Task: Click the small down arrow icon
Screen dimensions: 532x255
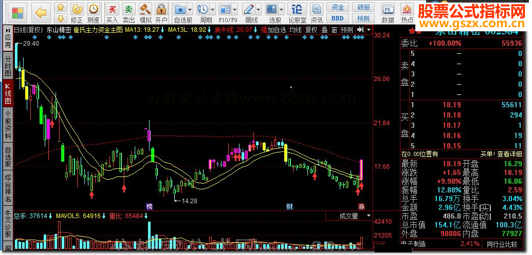Action: [x=60, y=18]
